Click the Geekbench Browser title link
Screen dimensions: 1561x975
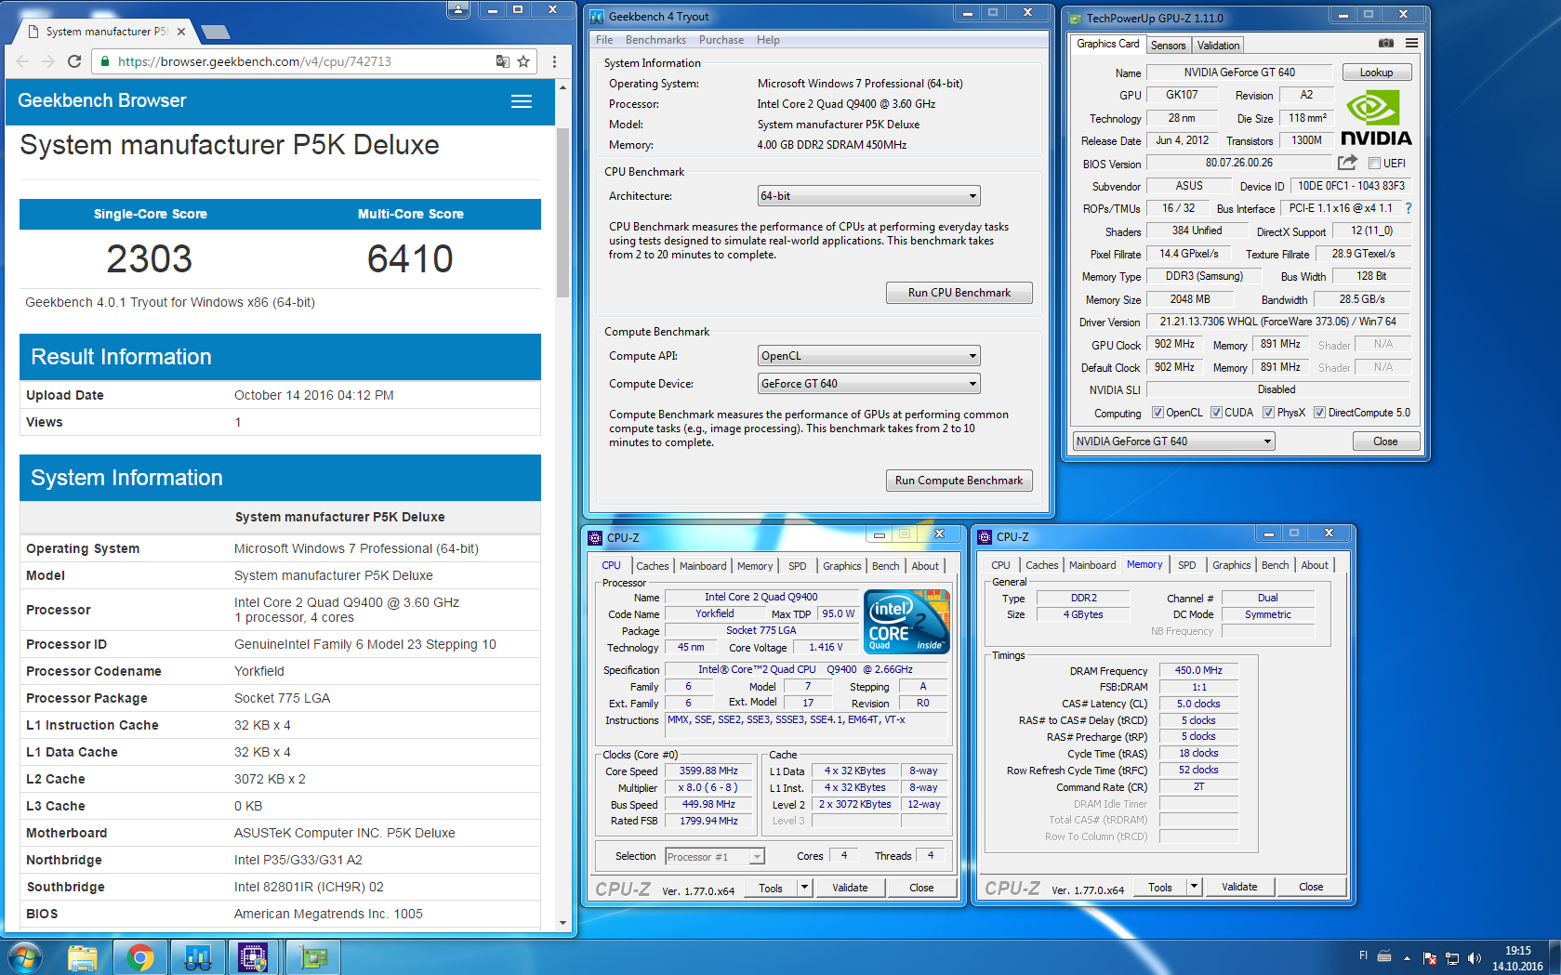pos(102,100)
